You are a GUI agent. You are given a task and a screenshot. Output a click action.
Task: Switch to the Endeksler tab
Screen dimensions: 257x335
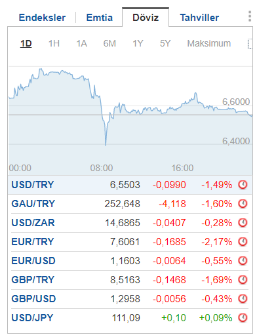tap(42, 18)
